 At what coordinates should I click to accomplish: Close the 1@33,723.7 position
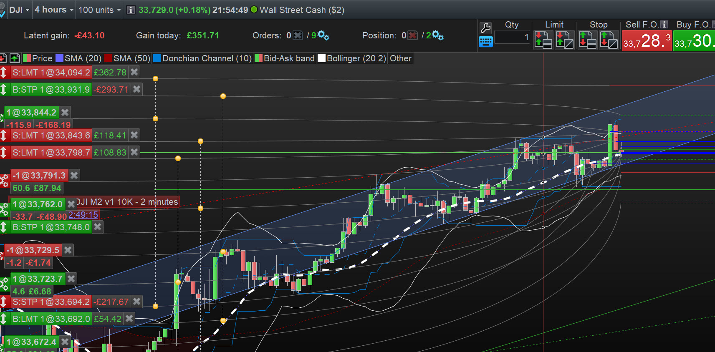click(71, 279)
